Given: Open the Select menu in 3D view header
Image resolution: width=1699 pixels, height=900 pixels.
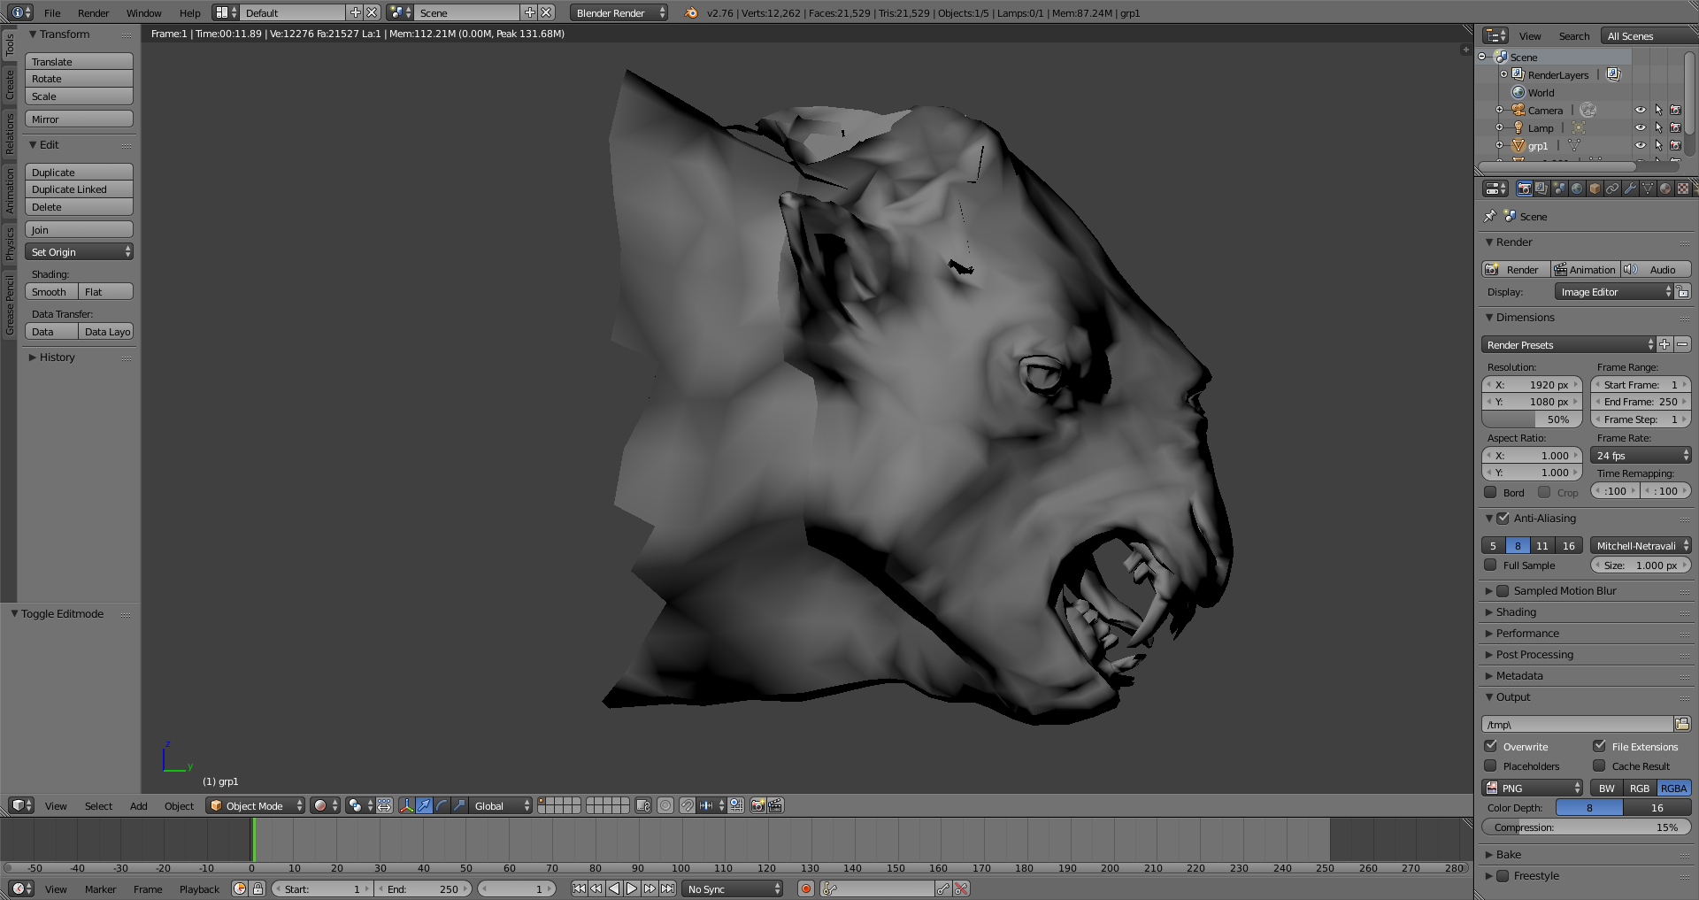Looking at the screenshot, I should 98,805.
